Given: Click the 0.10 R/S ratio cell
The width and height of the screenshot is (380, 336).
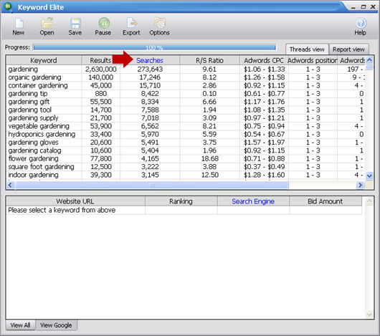Looking at the screenshot, I should pos(209,94).
